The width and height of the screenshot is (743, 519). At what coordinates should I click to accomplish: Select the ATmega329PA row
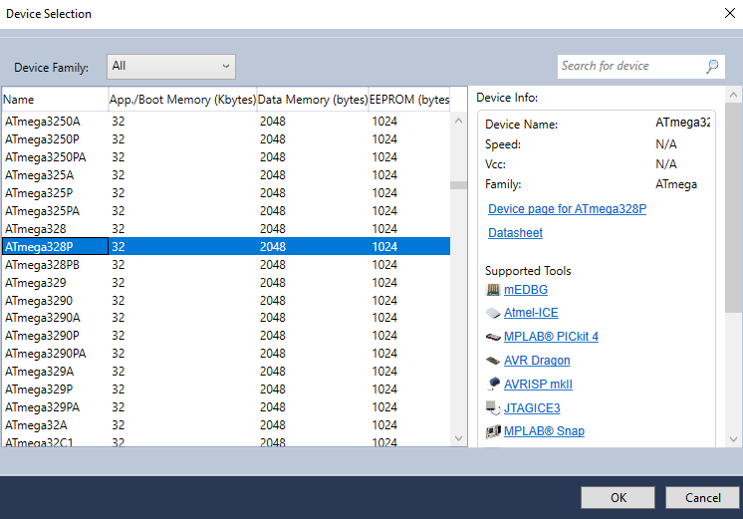click(x=226, y=407)
